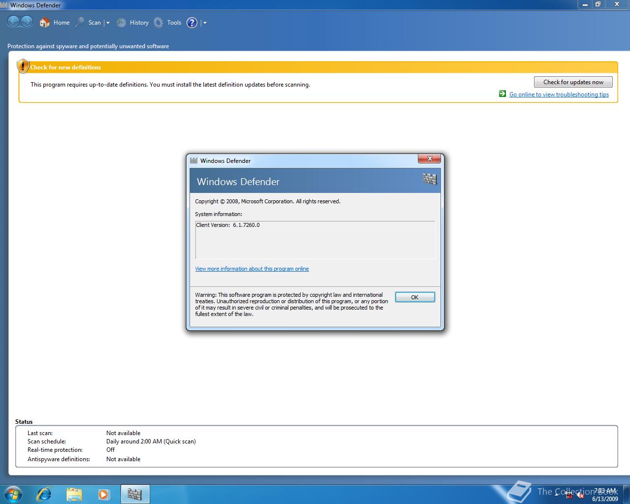
Task: Click the 6/13/2009 taskbar clock
Action: coord(605,495)
